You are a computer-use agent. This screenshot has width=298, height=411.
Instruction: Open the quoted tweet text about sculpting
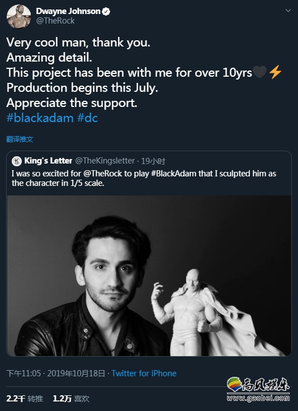[x=144, y=178]
